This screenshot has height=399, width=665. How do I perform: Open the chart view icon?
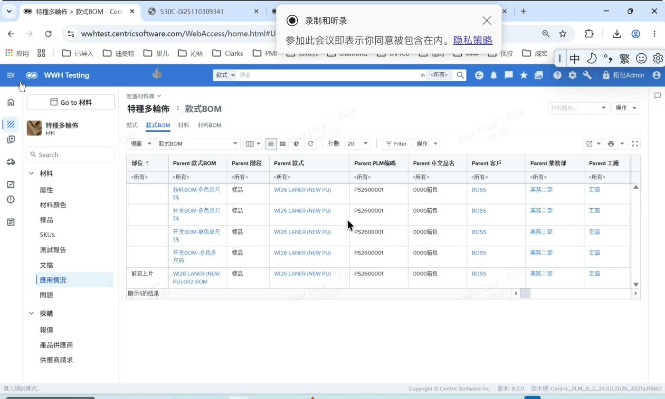[x=296, y=144]
